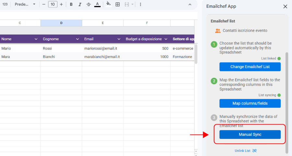Increase font size with plus button
This screenshot has width=292, height=156.
(61, 5)
